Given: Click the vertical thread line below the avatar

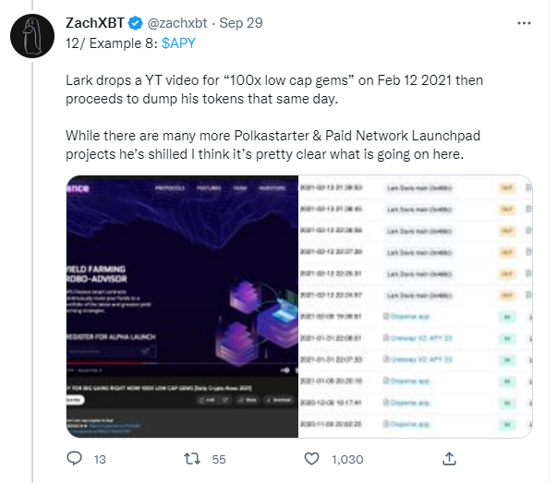Looking at the screenshot, I should pos(33,277).
